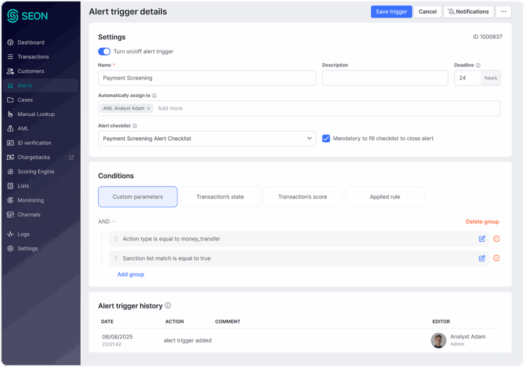Image resolution: width=524 pixels, height=367 pixels.
Task: Click the Customers people icon
Action: point(10,71)
